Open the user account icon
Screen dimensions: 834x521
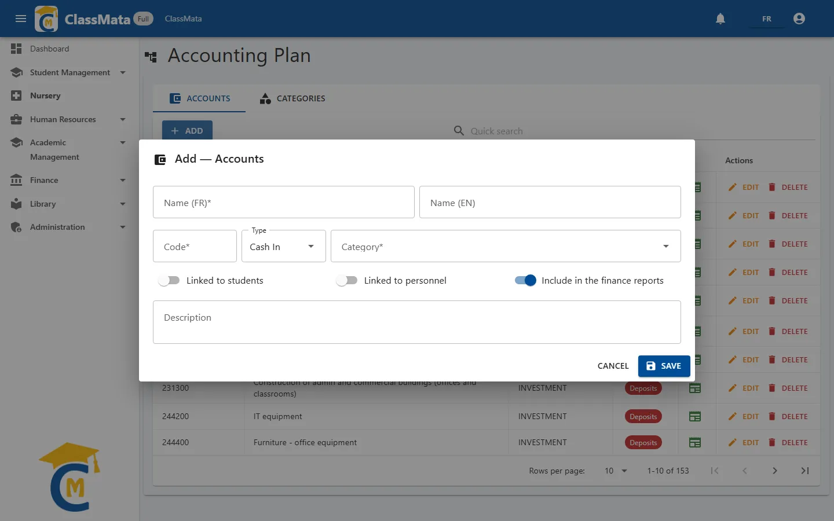coord(799,19)
